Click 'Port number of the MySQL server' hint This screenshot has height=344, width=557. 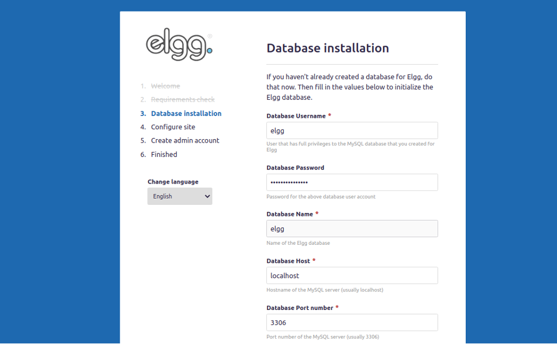[322, 337]
